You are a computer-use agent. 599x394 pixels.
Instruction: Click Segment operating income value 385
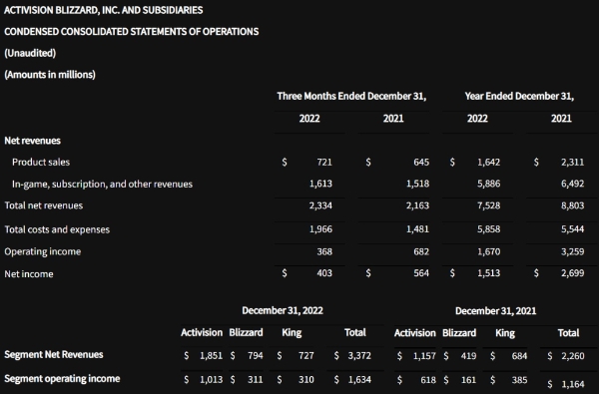click(519, 380)
